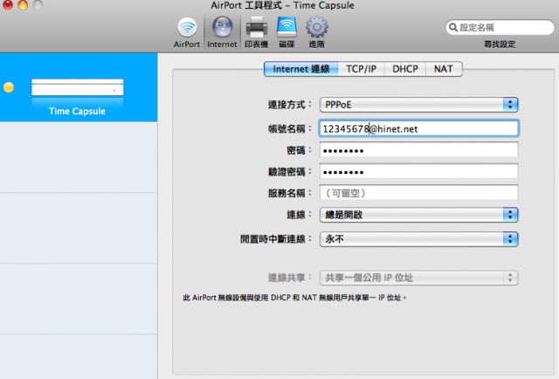
Task: Click the disabled 連線共享 dropdown
Action: point(419,278)
